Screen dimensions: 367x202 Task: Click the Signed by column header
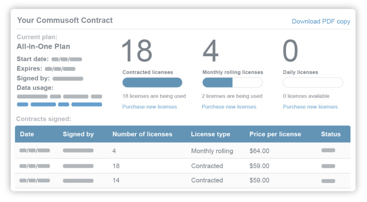(78, 134)
